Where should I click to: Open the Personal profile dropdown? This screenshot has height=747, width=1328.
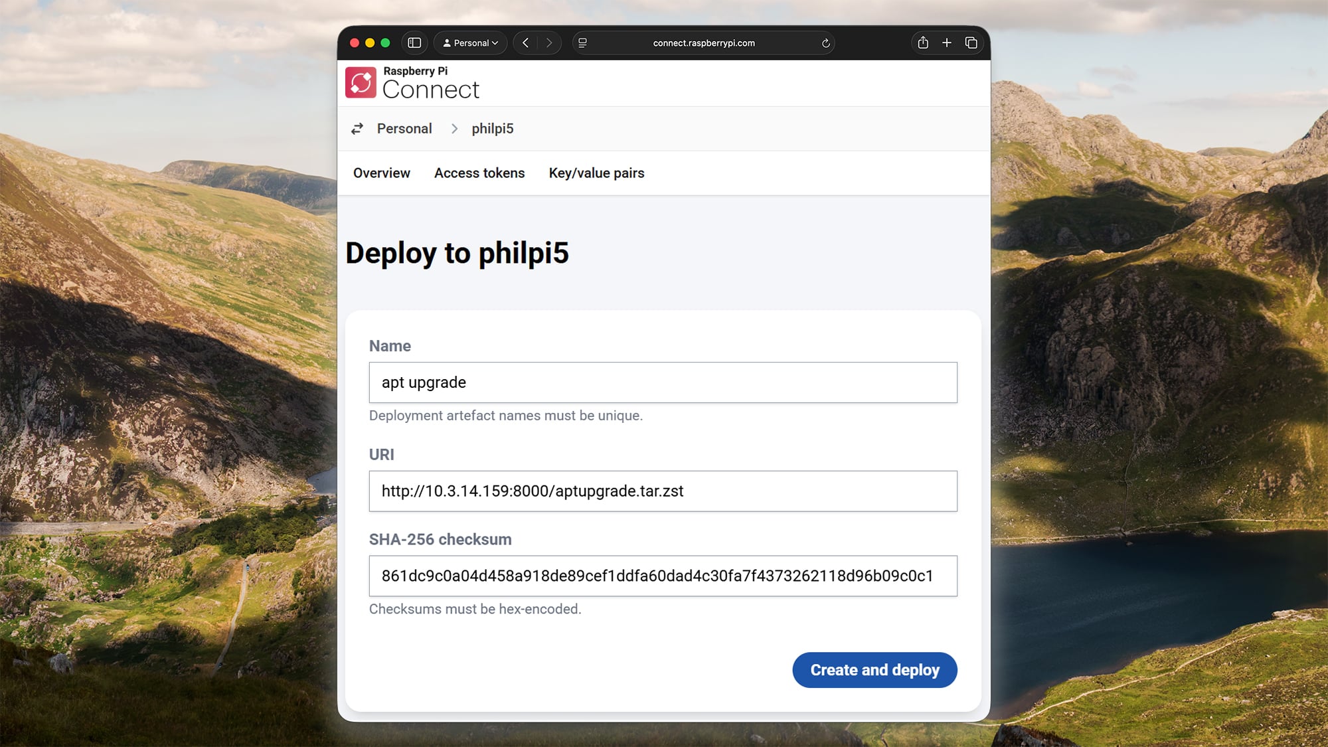coord(470,43)
